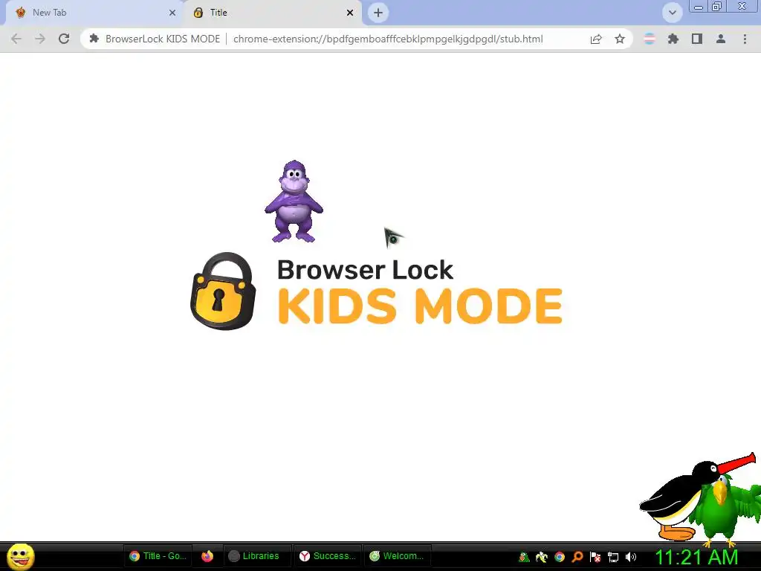This screenshot has width=761, height=571.
Task: Click the green pineapple character tray icon
Action: [524, 557]
